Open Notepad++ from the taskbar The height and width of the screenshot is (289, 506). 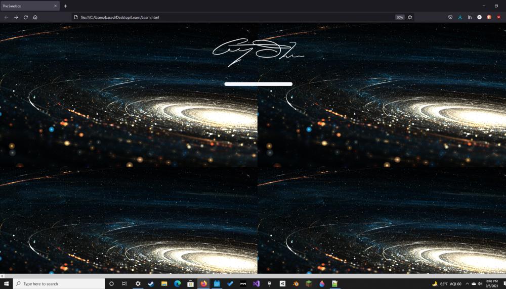point(335,283)
